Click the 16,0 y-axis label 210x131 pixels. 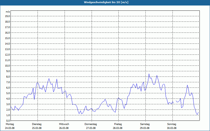pyautogui.click(x=8, y=32)
